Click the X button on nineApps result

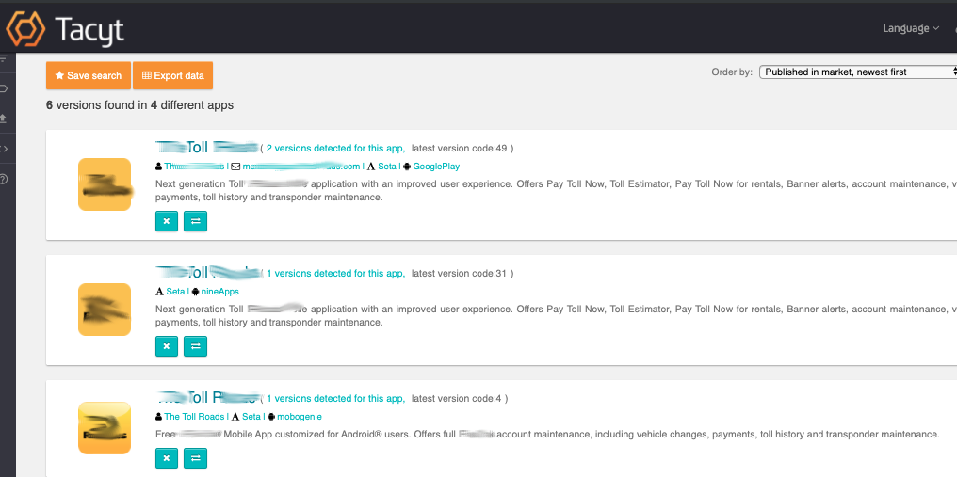166,346
